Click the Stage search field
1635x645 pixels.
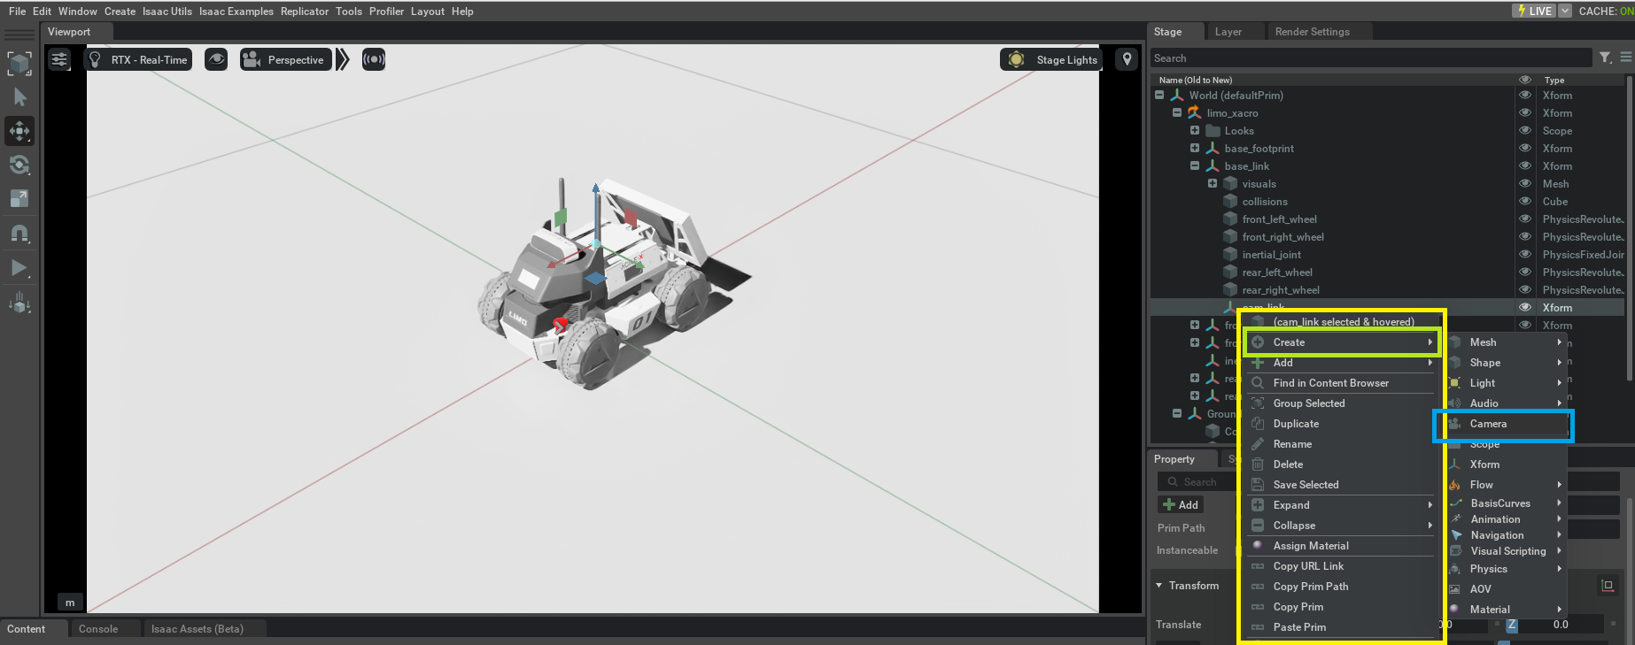click(1370, 58)
